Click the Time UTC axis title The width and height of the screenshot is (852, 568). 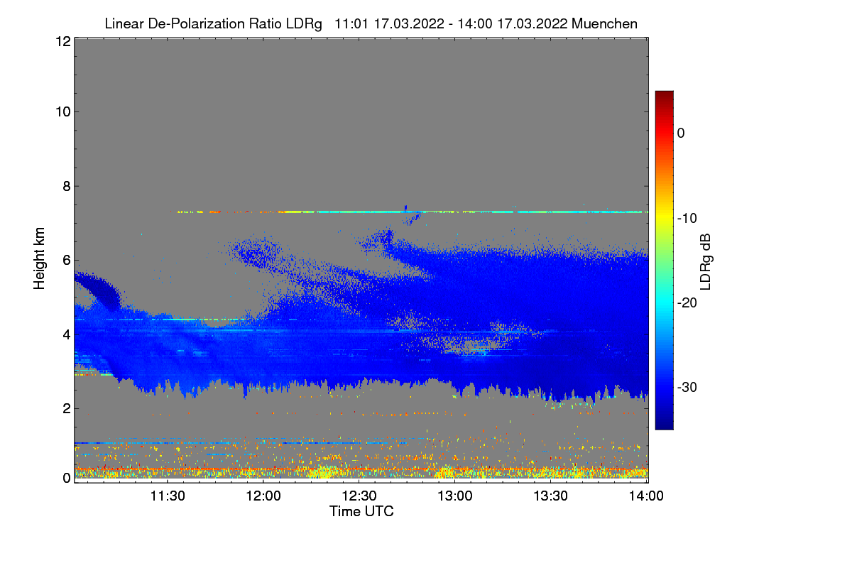tap(361, 511)
